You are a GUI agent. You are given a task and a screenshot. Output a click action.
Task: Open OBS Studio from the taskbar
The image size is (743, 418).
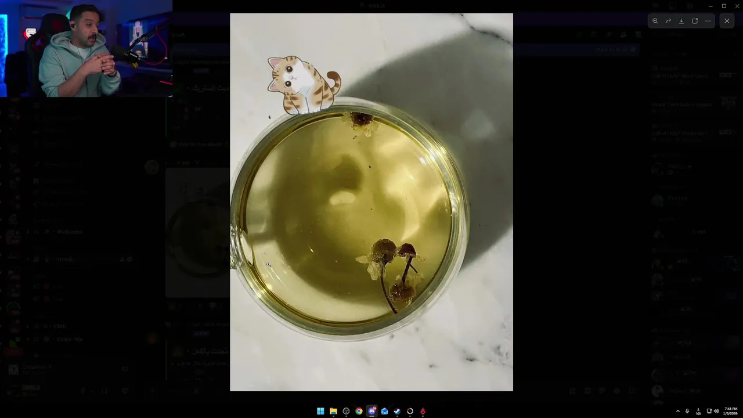[x=346, y=411]
